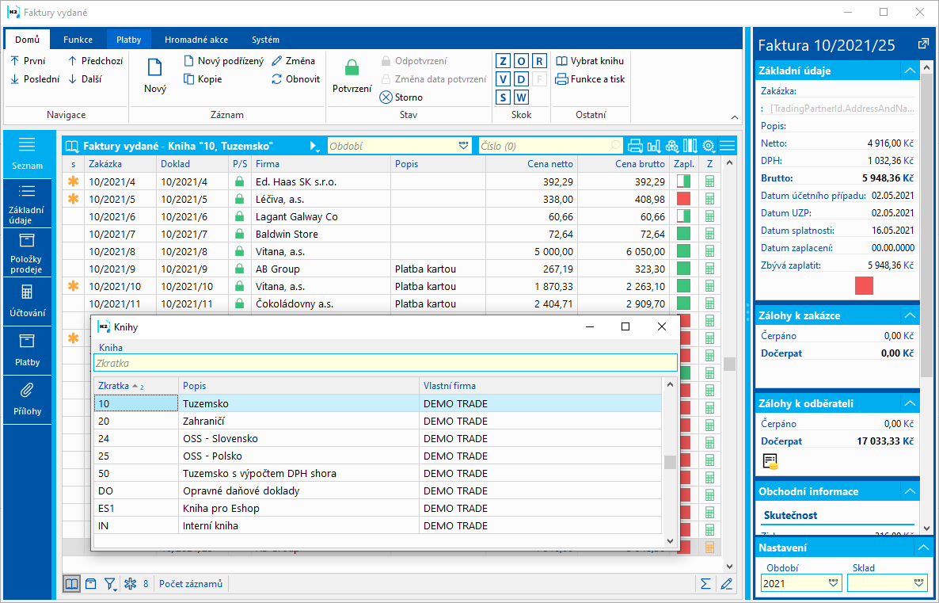Click the red payment status swatch in preview panel
This screenshot has height=603, width=939.
point(864,286)
